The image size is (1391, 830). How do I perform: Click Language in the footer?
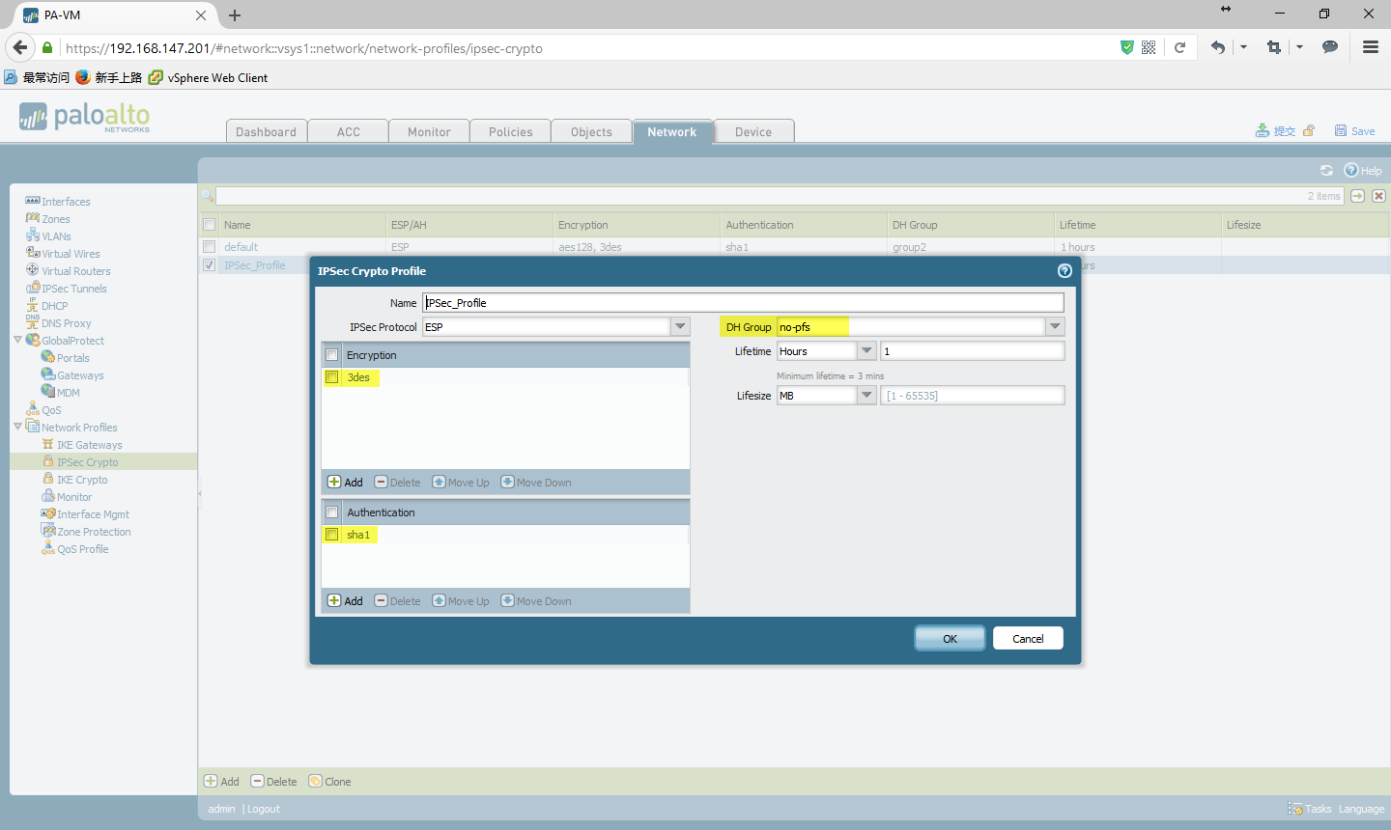pyautogui.click(x=1361, y=809)
